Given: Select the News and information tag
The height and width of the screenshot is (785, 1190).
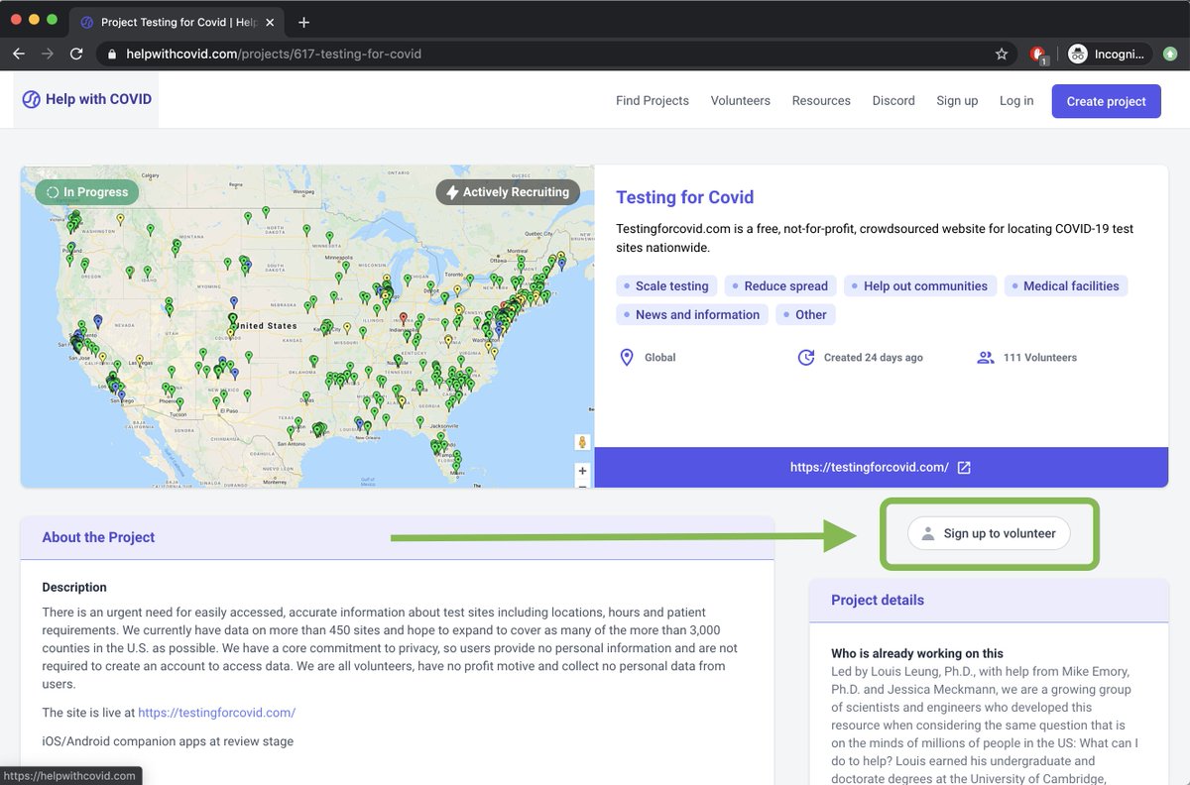Looking at the screenshot, I should pyautogui.click(x=692, y=314).
